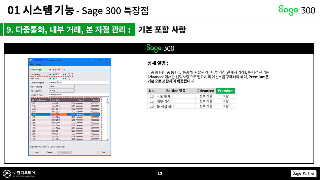The width and height of the screenshot is (320, 180).
Task: Click the Rate Type field containing SP
Action: 58,78
